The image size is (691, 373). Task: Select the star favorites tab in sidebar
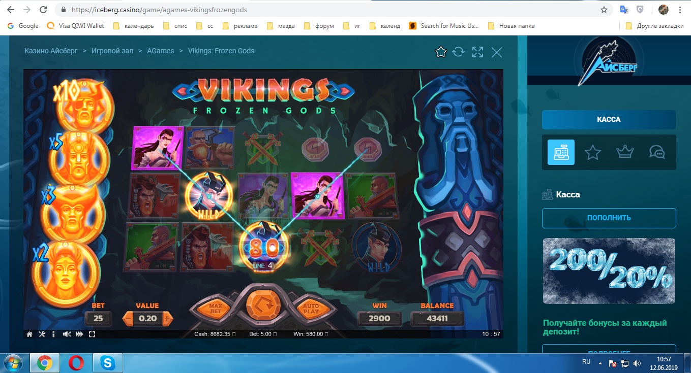(593, 152)
